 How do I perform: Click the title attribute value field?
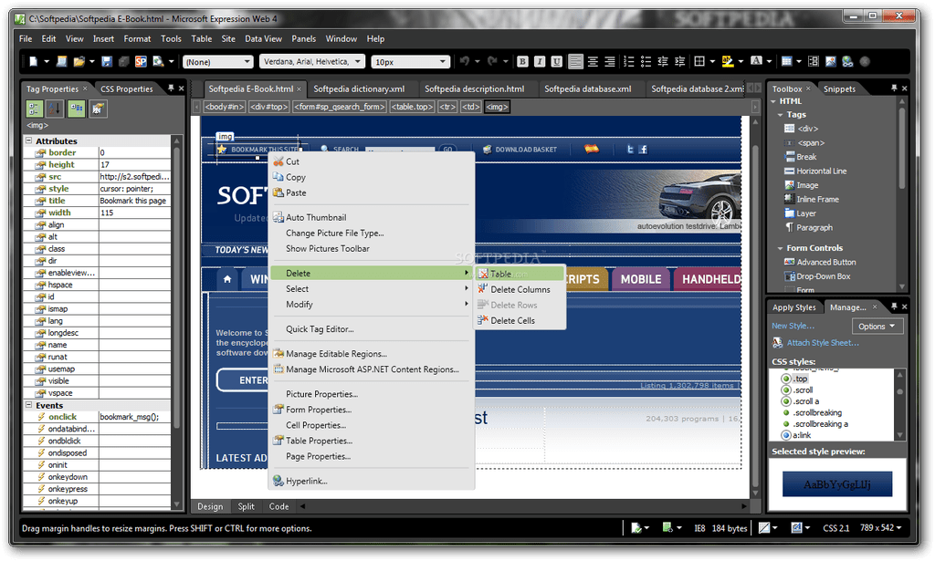[135, 201]
